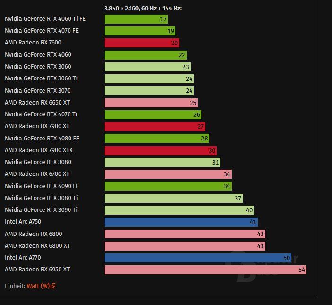Click the RX 6950 XT bar showing 54
Image resolution: width=332 pixels, height=305 pixels.
point(205,270)
